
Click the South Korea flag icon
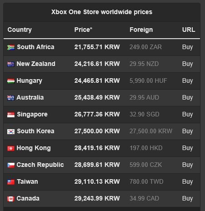click(x=11, y=131)
